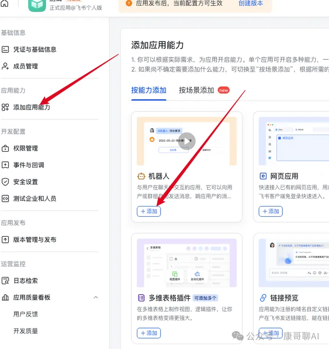This screenshot has width=329, height=349.
Task: Click the 网页应用 card title
Action: tap(284, 176)
